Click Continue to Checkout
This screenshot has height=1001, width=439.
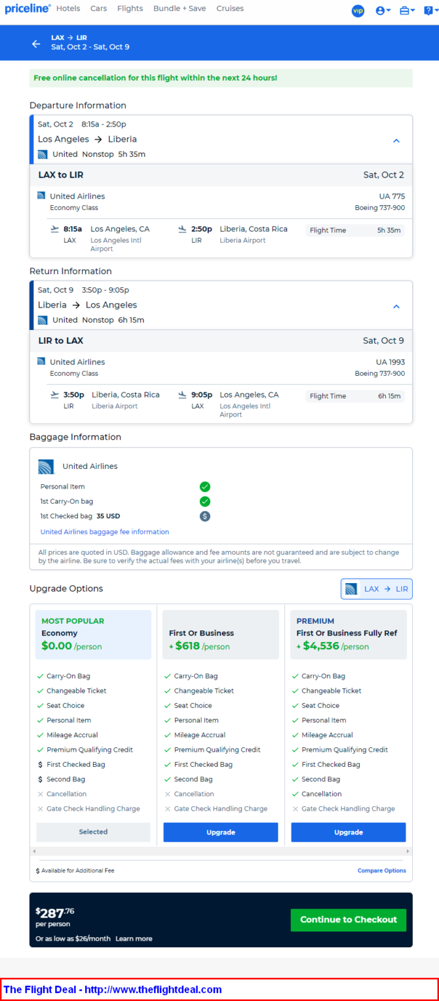(349, 920)
